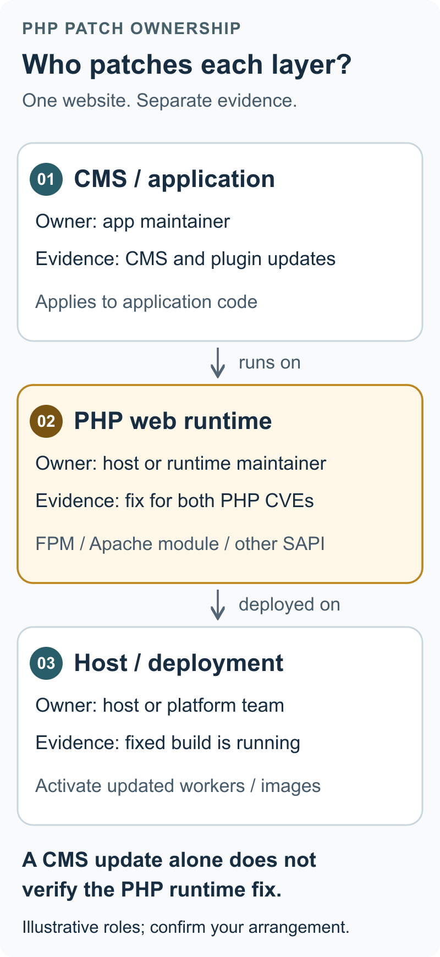Click the 'Who patches each layer?' title
The image size is (440, 957).
tap(186, 64)
